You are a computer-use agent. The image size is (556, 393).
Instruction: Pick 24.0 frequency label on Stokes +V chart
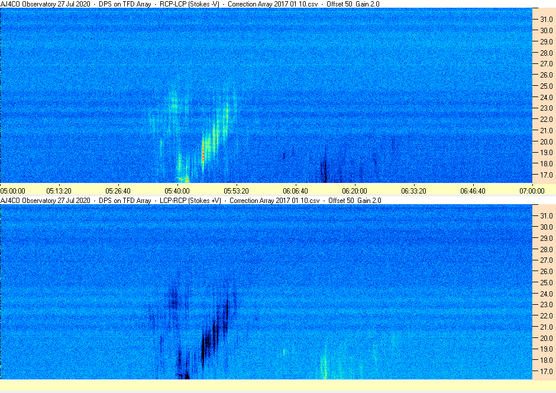547,294
